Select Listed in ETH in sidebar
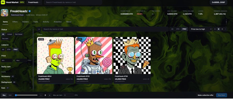233x99 pixels. pyautogui.click(x=9, y=50)
